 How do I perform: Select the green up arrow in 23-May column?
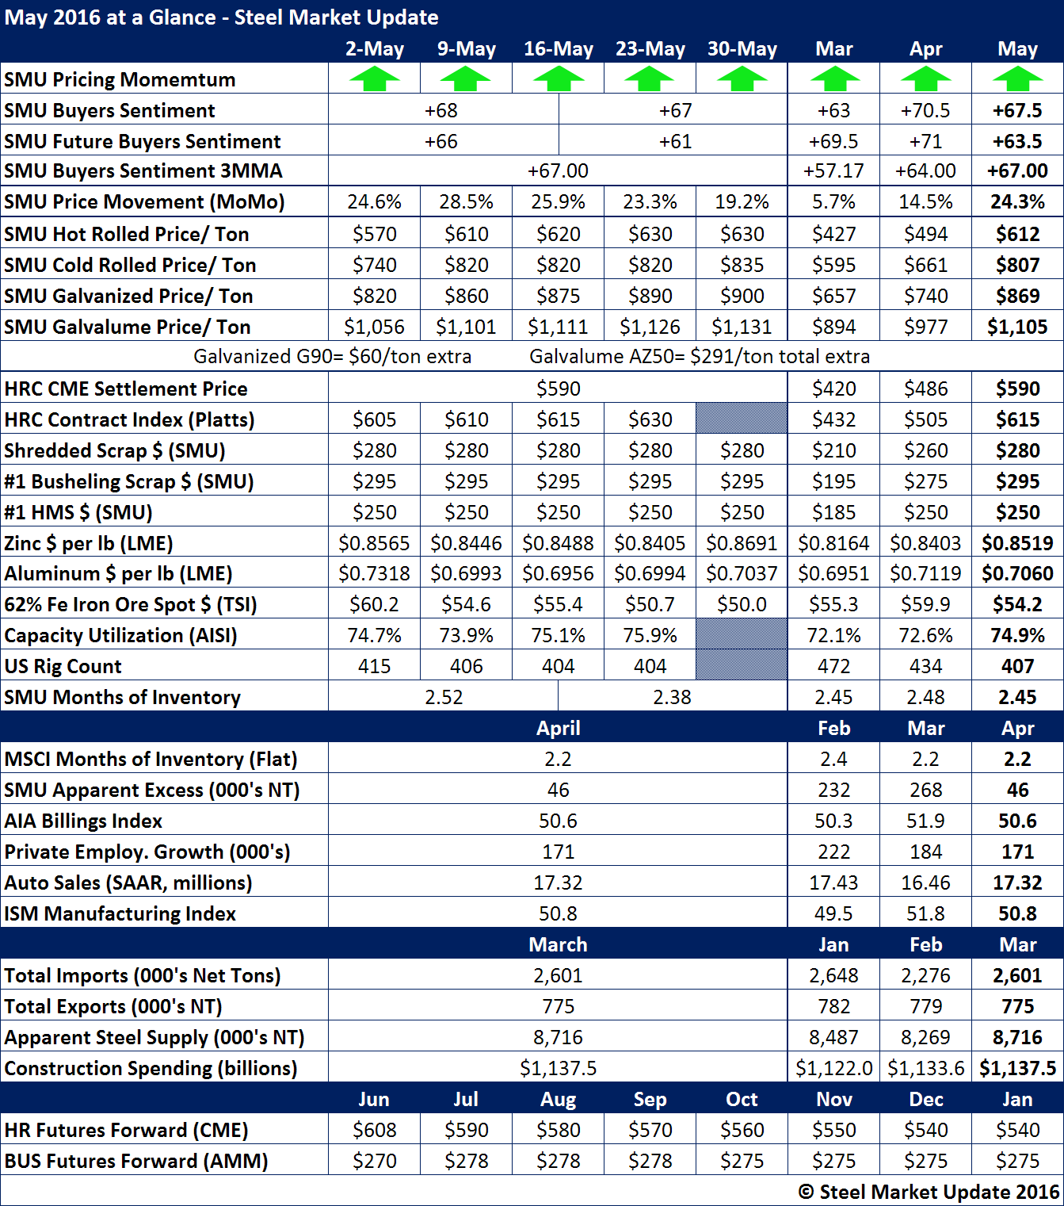click(x=650, y=79)
